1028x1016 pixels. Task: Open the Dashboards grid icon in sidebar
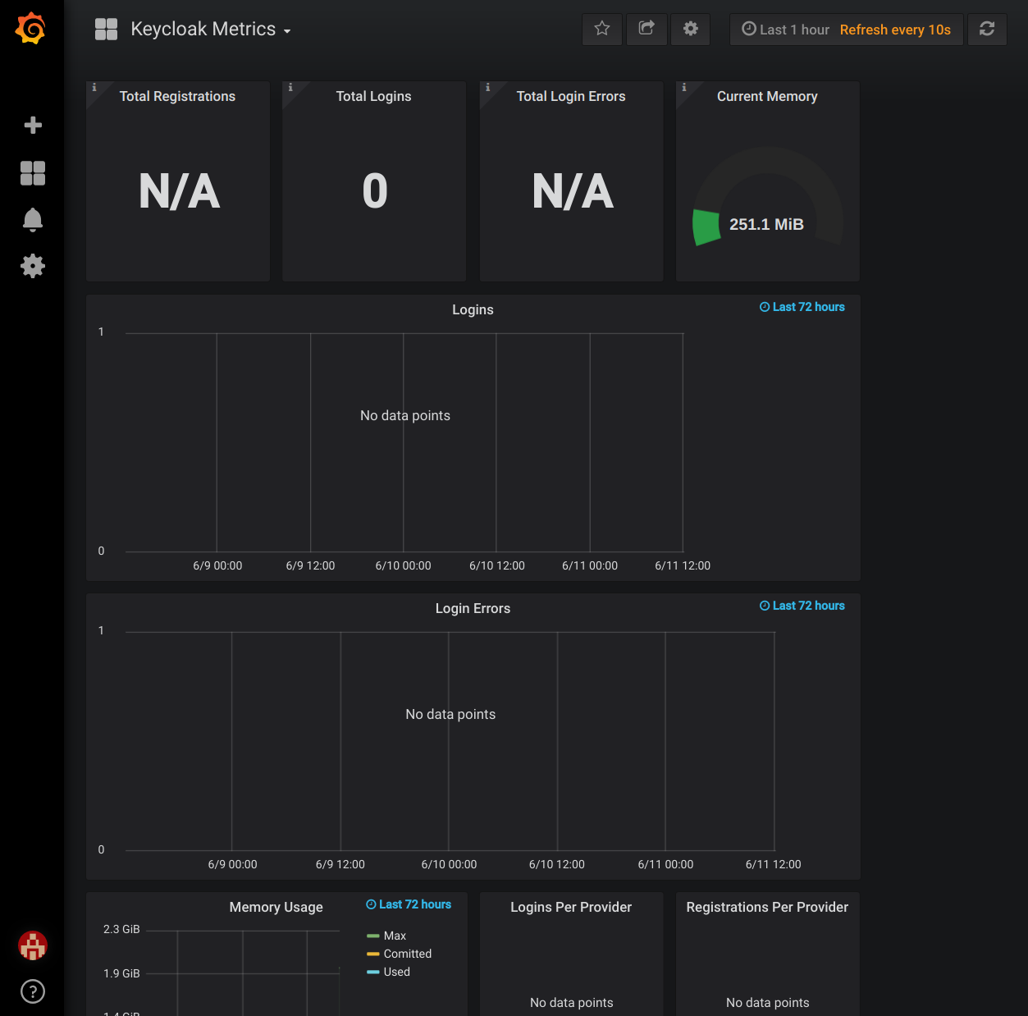click(x=33, y=173)
